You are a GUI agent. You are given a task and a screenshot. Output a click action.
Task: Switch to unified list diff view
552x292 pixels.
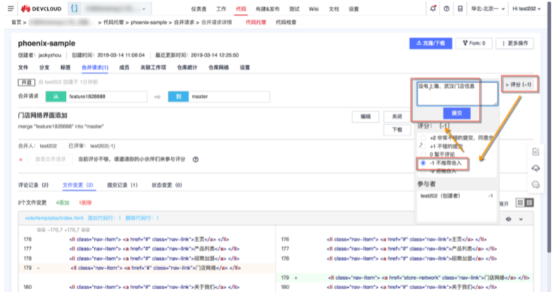[x=520, y=202]
